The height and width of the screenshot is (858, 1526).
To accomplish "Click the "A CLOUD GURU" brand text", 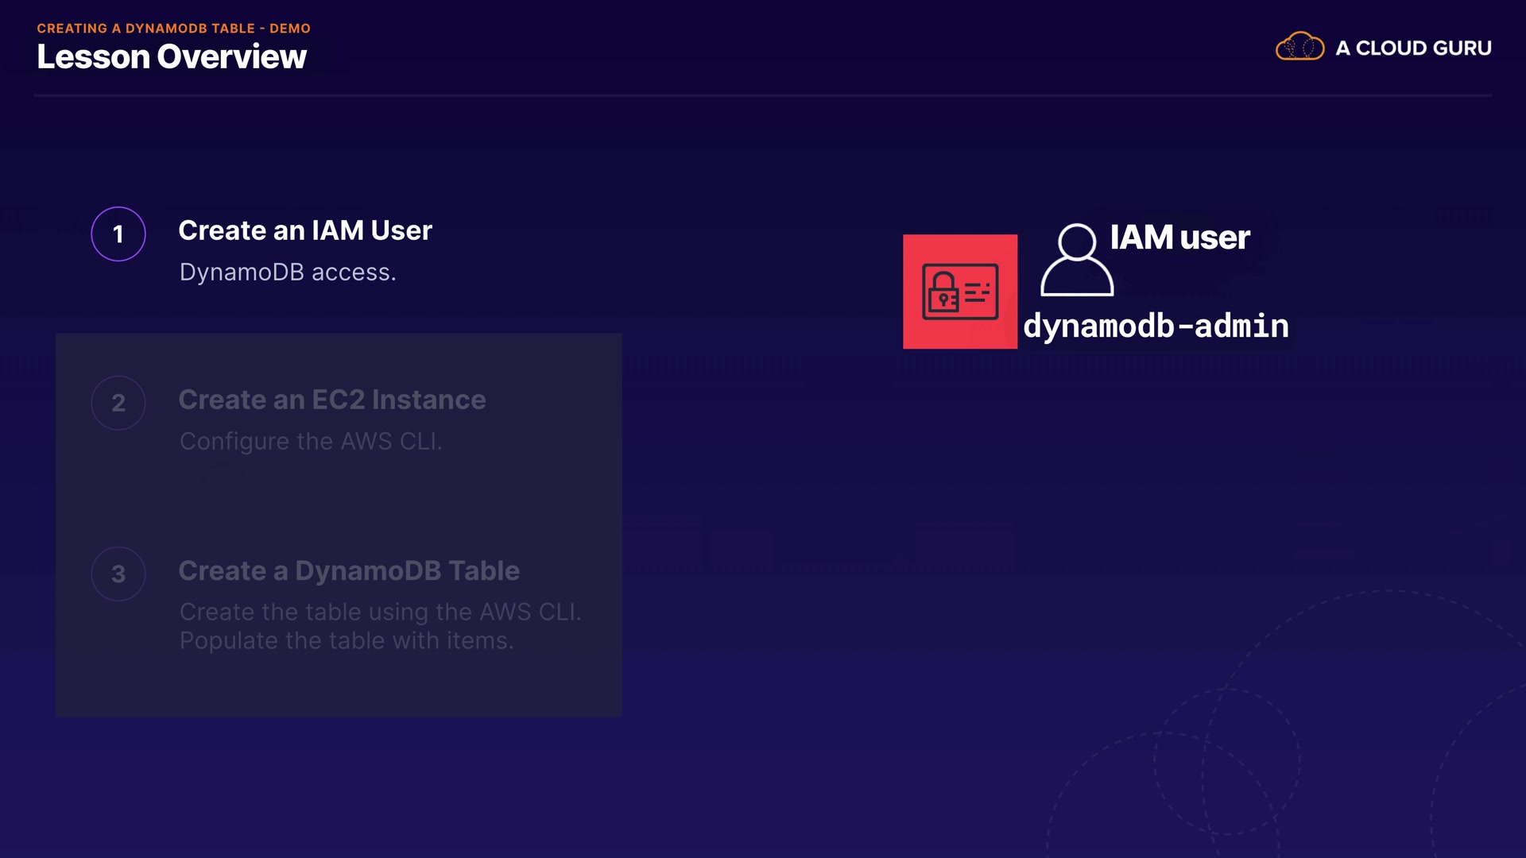I will (1413, 48).
